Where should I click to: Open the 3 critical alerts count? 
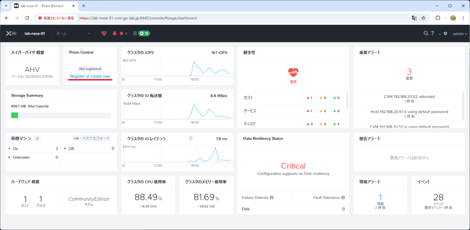pos(409,72)
